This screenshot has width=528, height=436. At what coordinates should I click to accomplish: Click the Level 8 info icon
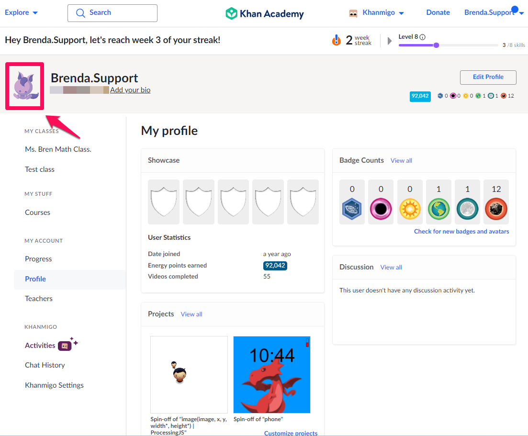422,37
